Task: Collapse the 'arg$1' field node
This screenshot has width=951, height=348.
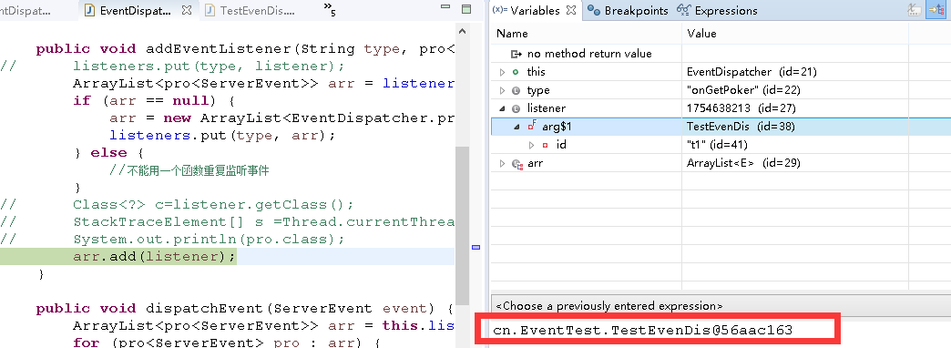Action: [x=516, y=127]
